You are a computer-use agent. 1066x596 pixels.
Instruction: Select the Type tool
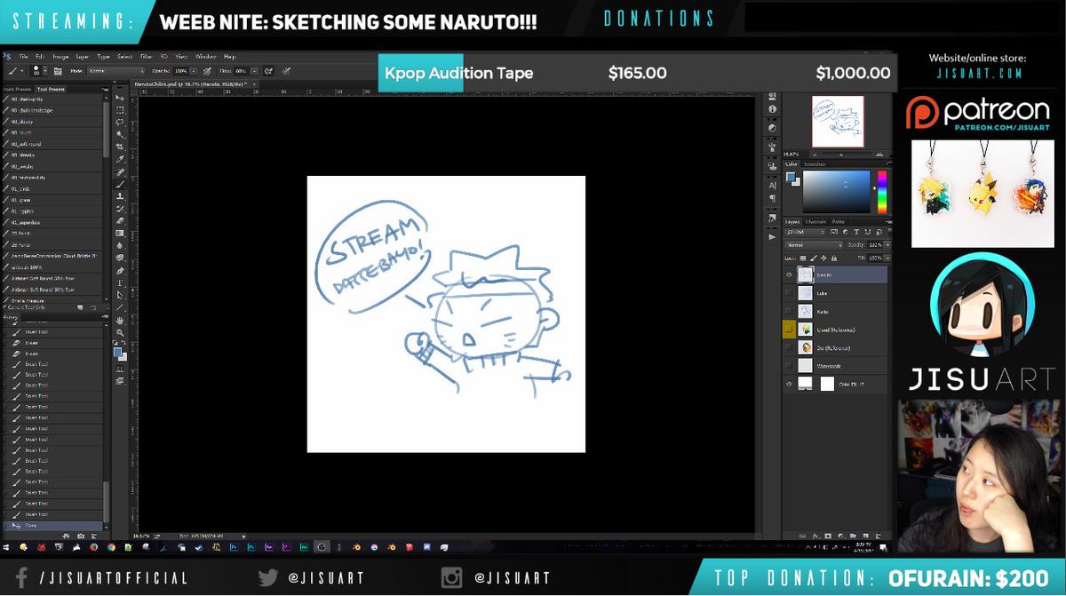tap(120, 282)
